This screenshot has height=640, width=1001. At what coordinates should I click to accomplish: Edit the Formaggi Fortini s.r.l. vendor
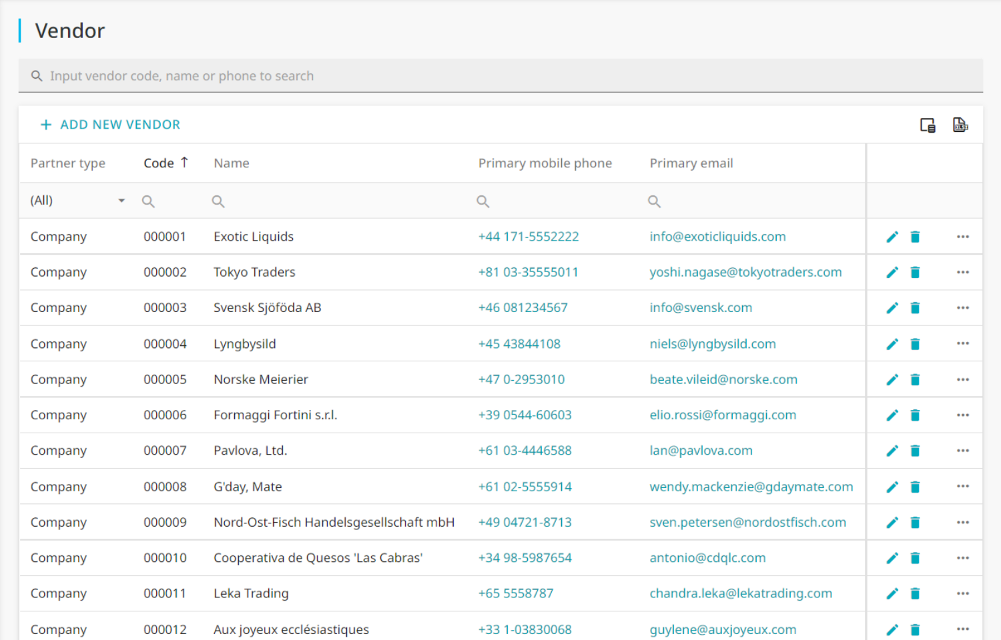coord(892,415)
